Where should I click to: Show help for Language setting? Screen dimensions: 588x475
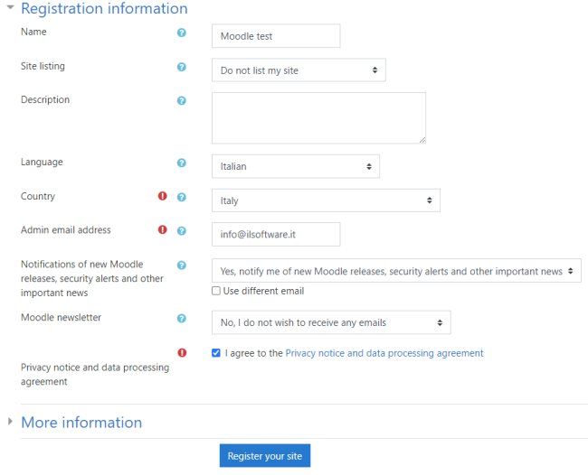tap(181, 163)
